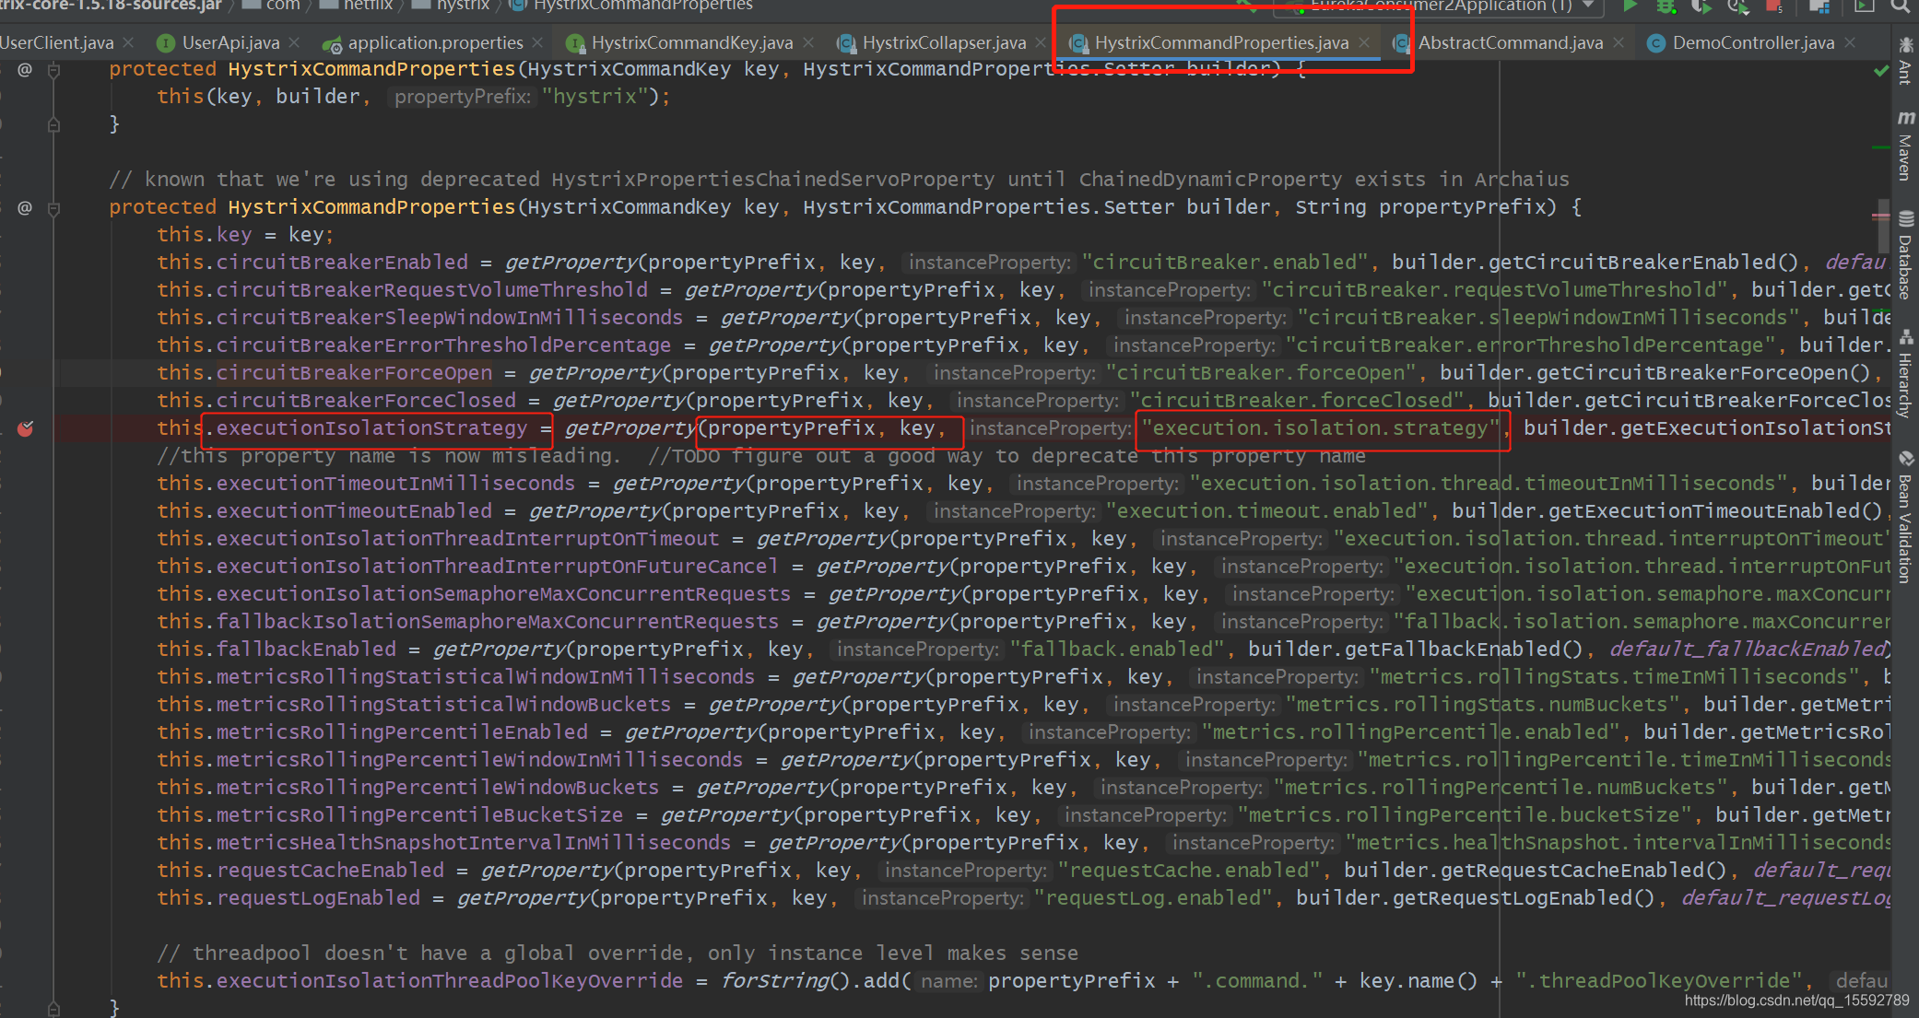
Task: Click the application.properties Spring leaf icon
Action: click(332, 43)
